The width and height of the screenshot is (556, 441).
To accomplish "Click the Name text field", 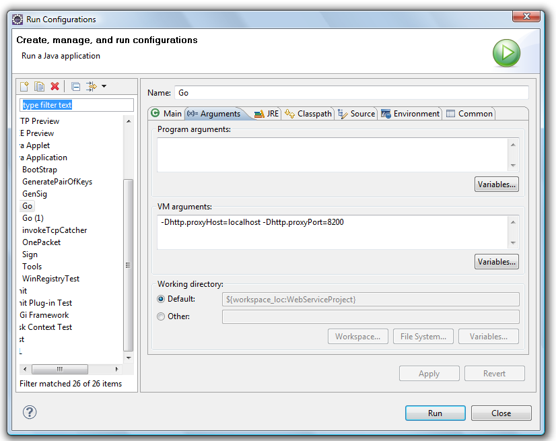I will click(351, 93).
